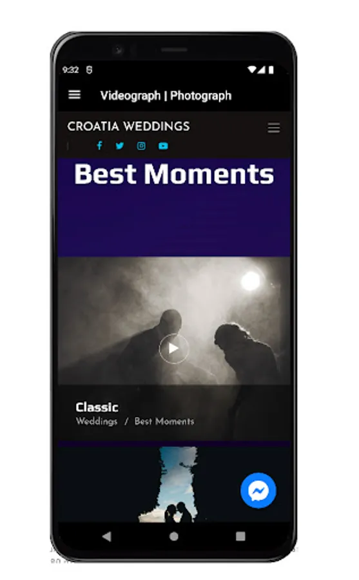Tap the Videograph | Photograph title bar
This screenshot has height=580, width=359.
166,96
